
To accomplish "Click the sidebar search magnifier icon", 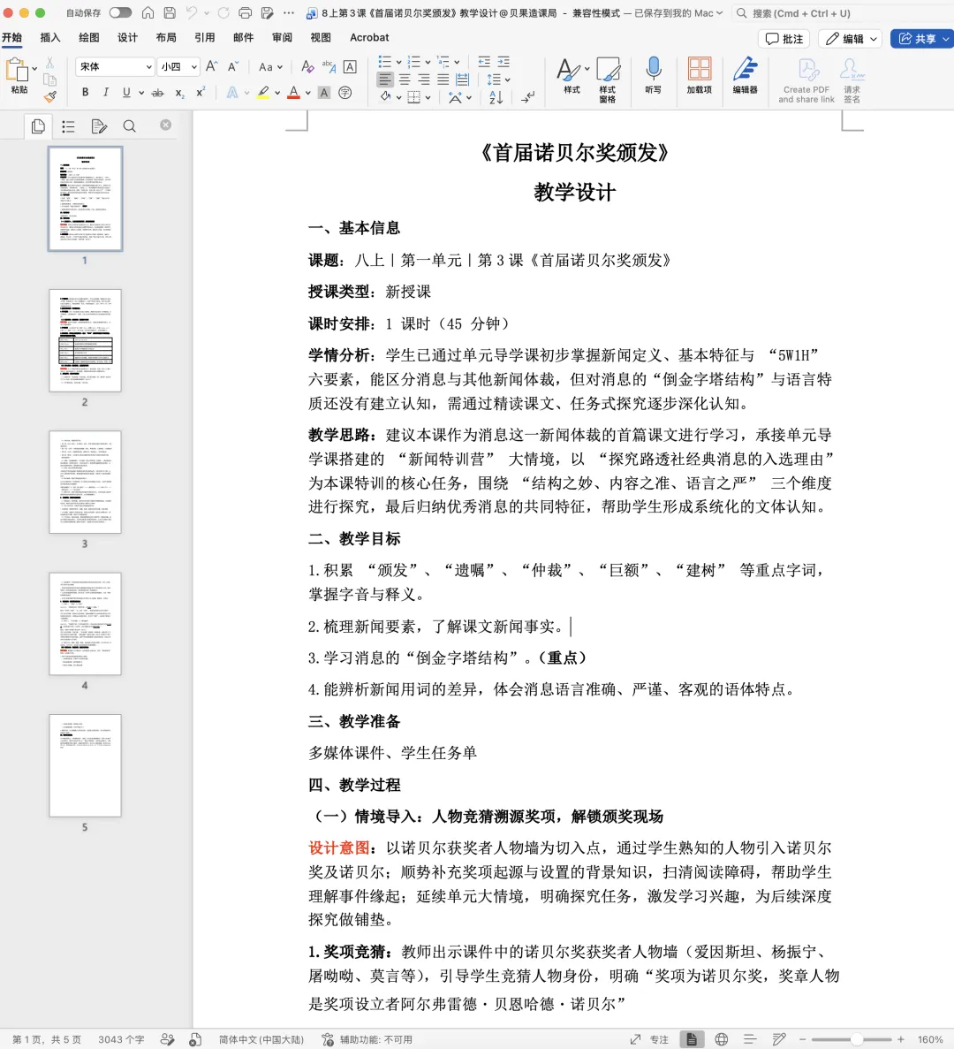I will click(x=130, y=125).
